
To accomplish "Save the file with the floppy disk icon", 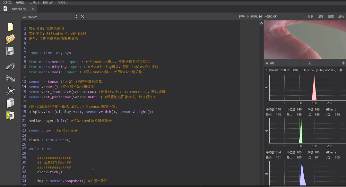I will point(10,51).
